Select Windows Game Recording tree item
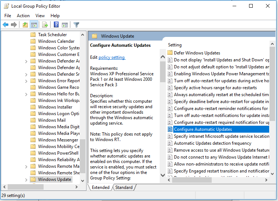 (x=59, y=87)
